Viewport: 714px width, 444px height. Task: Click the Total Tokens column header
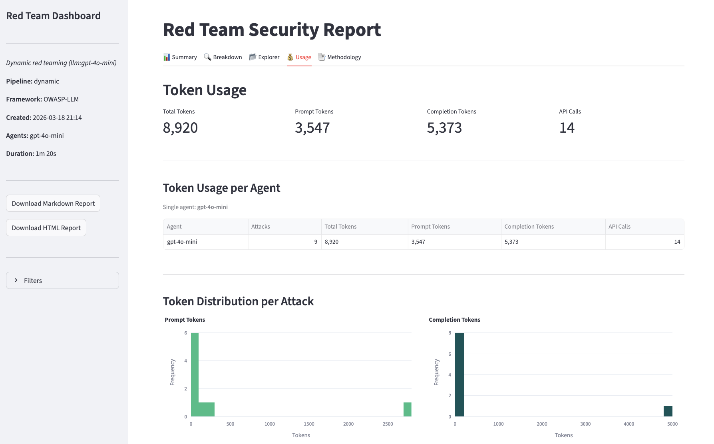340,226
